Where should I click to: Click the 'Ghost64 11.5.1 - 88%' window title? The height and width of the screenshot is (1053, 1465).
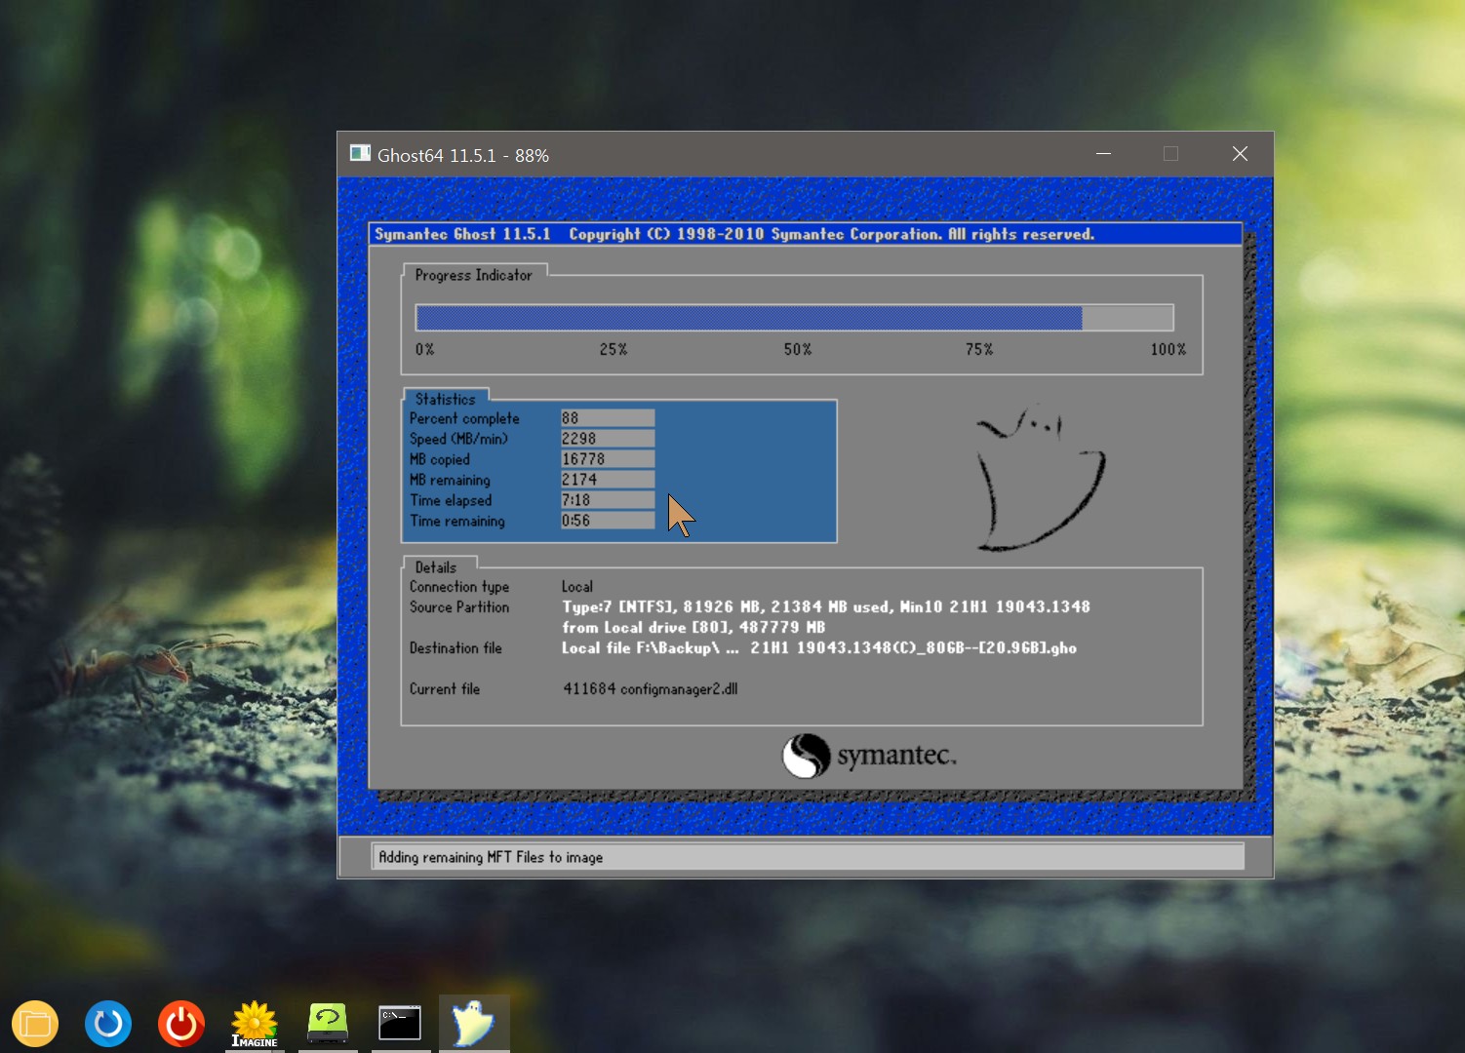[463, 155]
